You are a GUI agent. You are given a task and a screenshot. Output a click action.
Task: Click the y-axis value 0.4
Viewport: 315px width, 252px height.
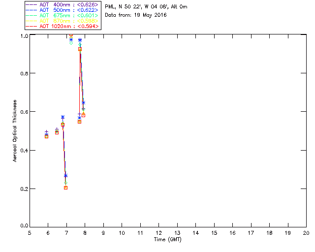(x=24, y=150)
